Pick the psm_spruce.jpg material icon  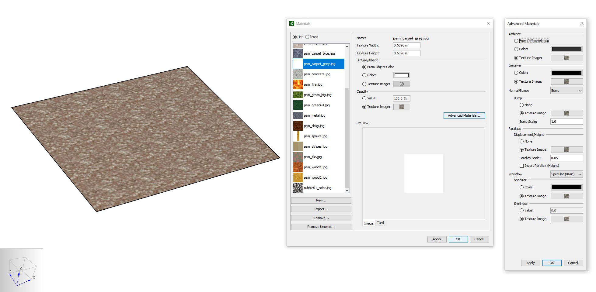pyautogui.click(x=298, y=136)
